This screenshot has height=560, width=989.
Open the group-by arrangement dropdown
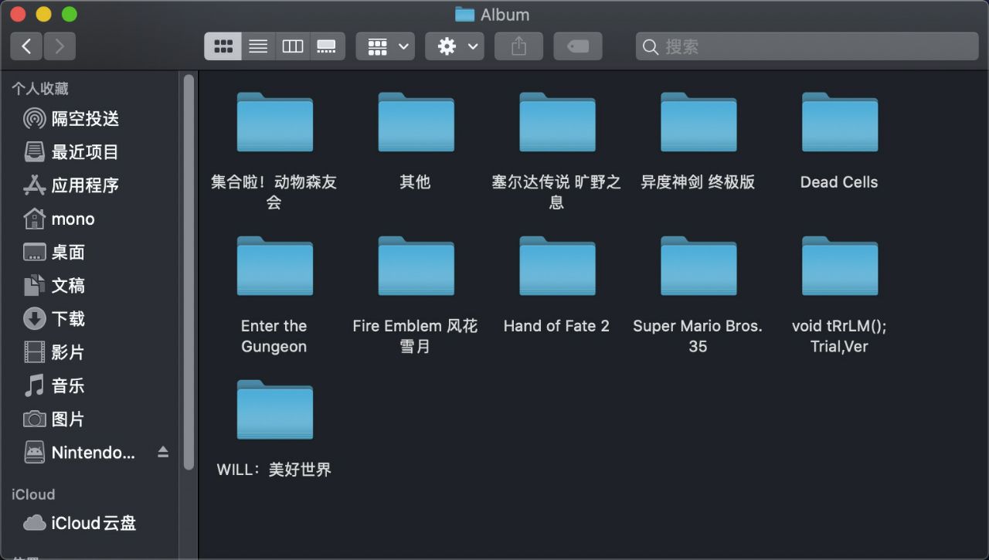click(x=385, y=46)
